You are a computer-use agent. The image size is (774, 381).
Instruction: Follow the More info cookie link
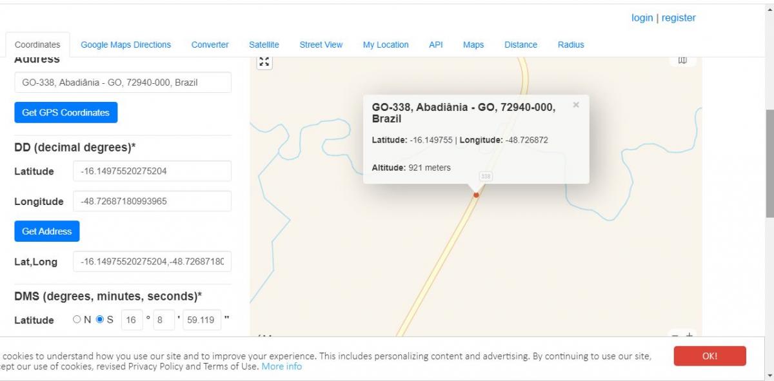tap(282, 366)
